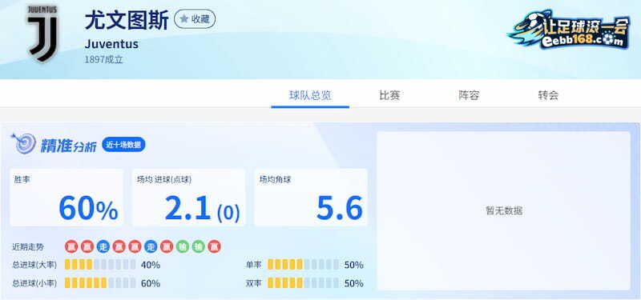641x300 pixels.
Task: Click the Juventus club crest logo
Action: pyautogui.click(x=42, y=32)
